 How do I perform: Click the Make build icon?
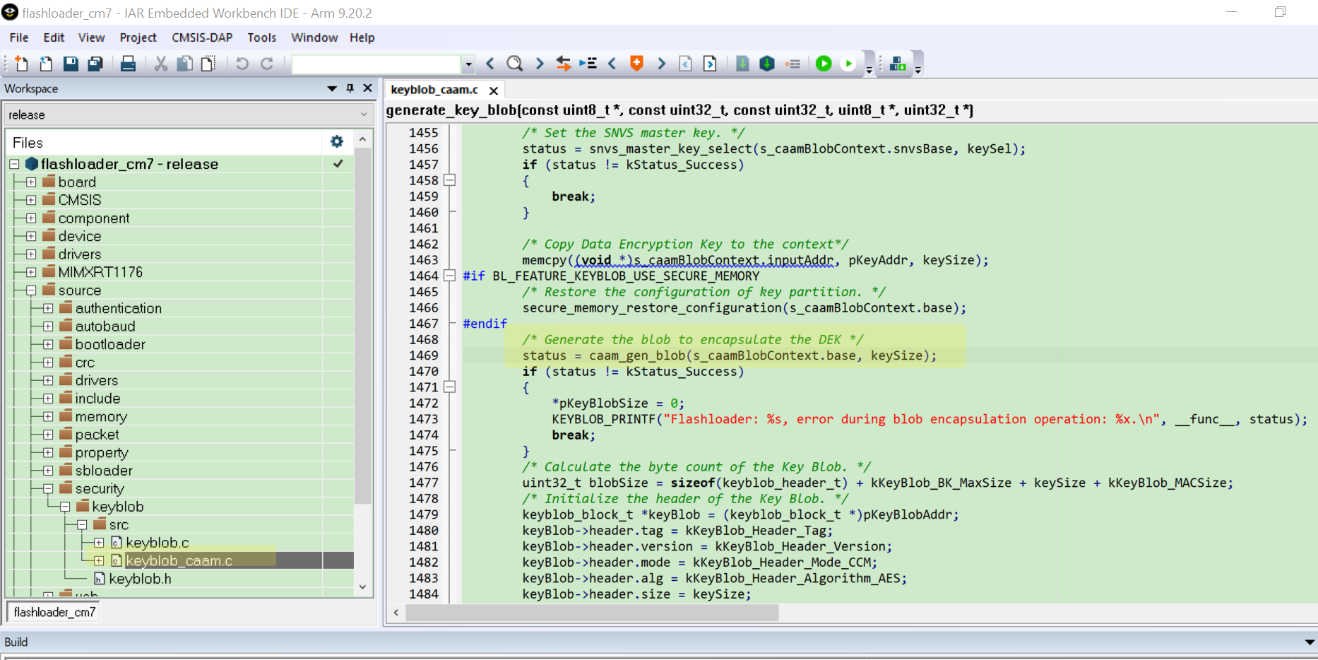pos(767,64)
